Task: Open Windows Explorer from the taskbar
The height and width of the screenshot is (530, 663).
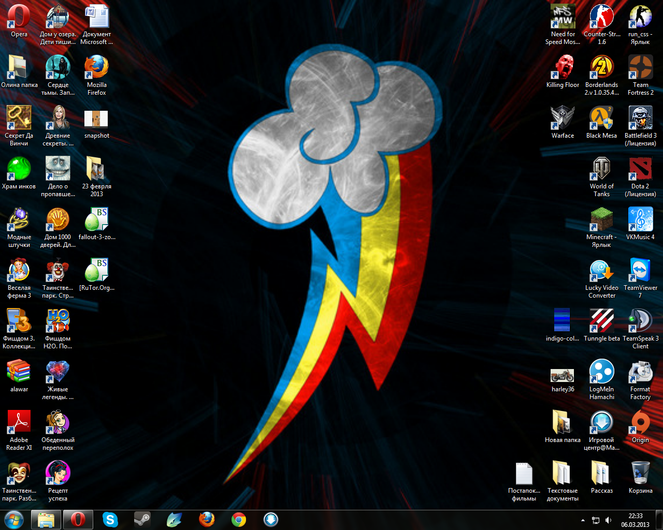Action: pos(46,520)
